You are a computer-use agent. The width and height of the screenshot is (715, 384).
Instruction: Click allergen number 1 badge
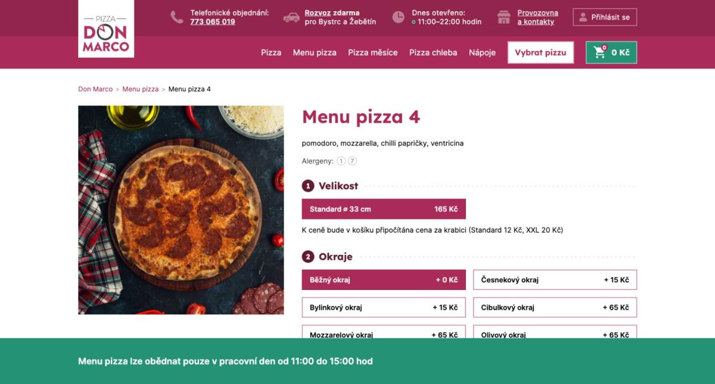pyautogui.click(x=341, y=161)
